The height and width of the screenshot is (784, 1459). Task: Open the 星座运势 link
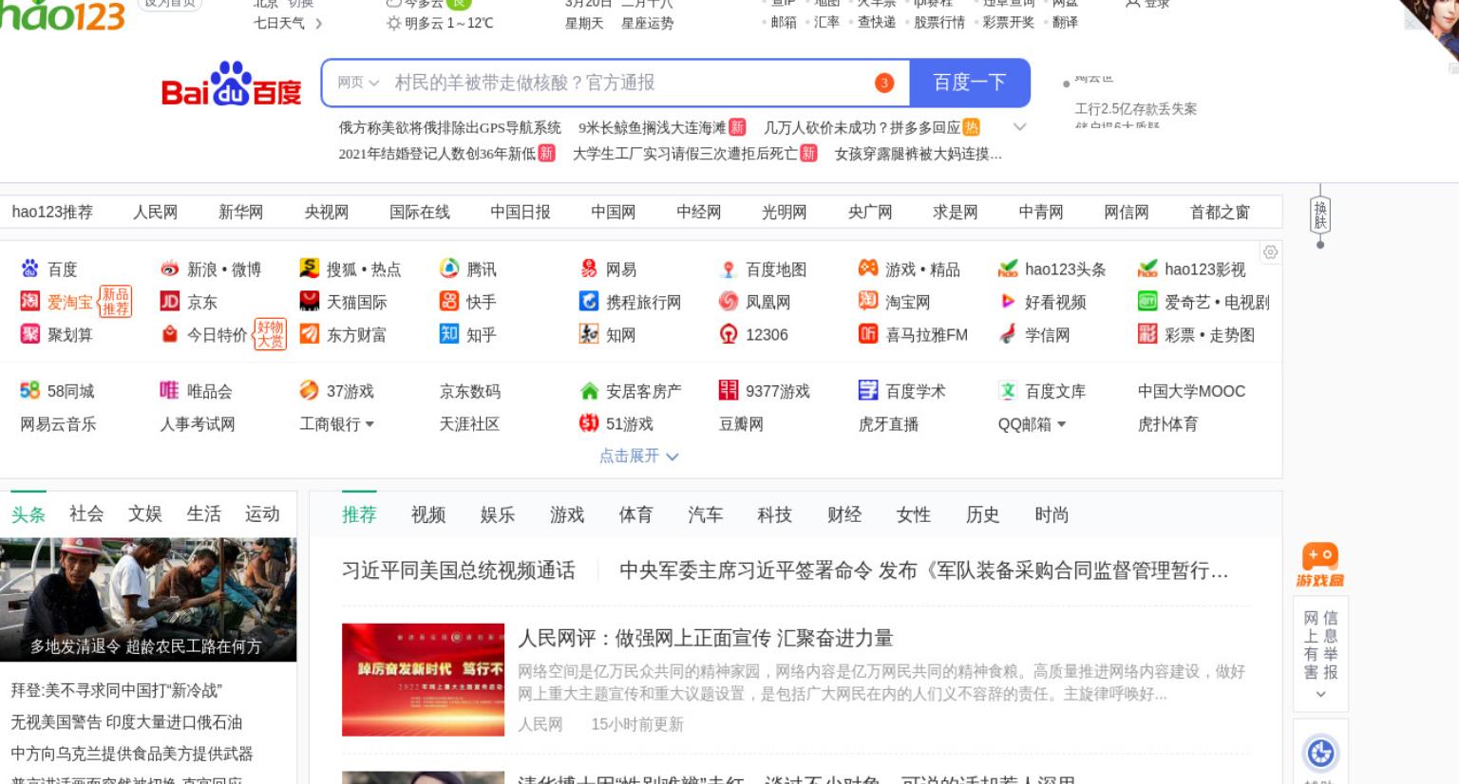(647, 23)
